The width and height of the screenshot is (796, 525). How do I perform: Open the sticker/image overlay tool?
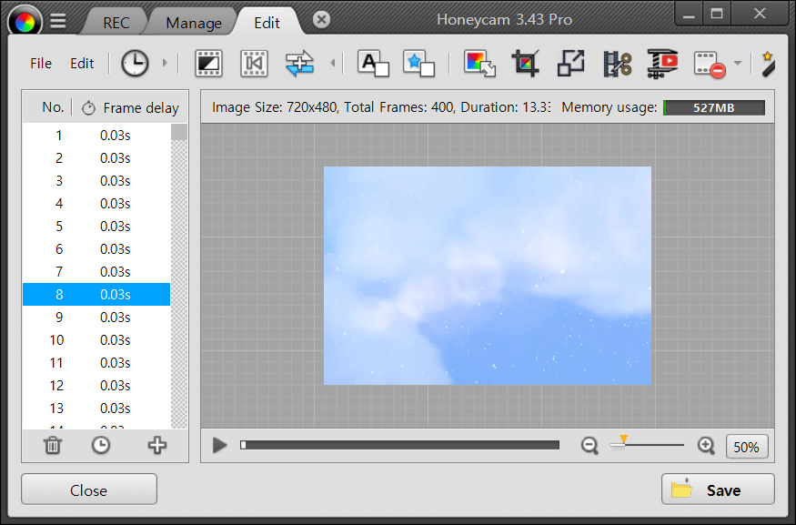(x=418, y=63)
